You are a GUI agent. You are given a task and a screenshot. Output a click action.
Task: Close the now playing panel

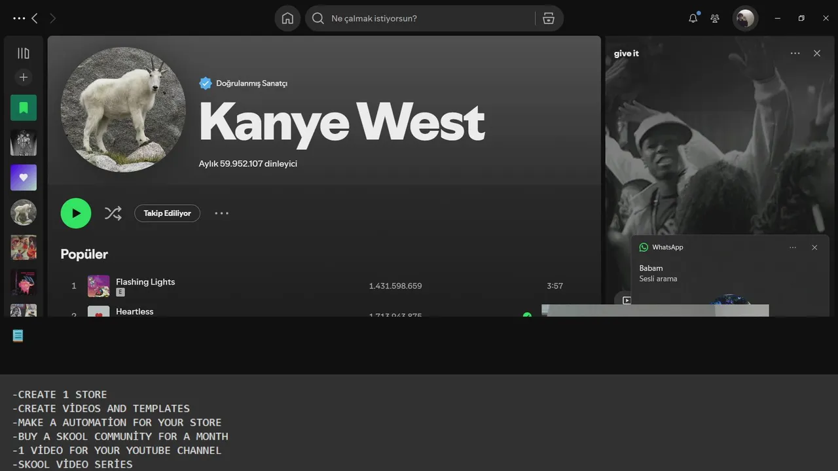tap(817, 54)
